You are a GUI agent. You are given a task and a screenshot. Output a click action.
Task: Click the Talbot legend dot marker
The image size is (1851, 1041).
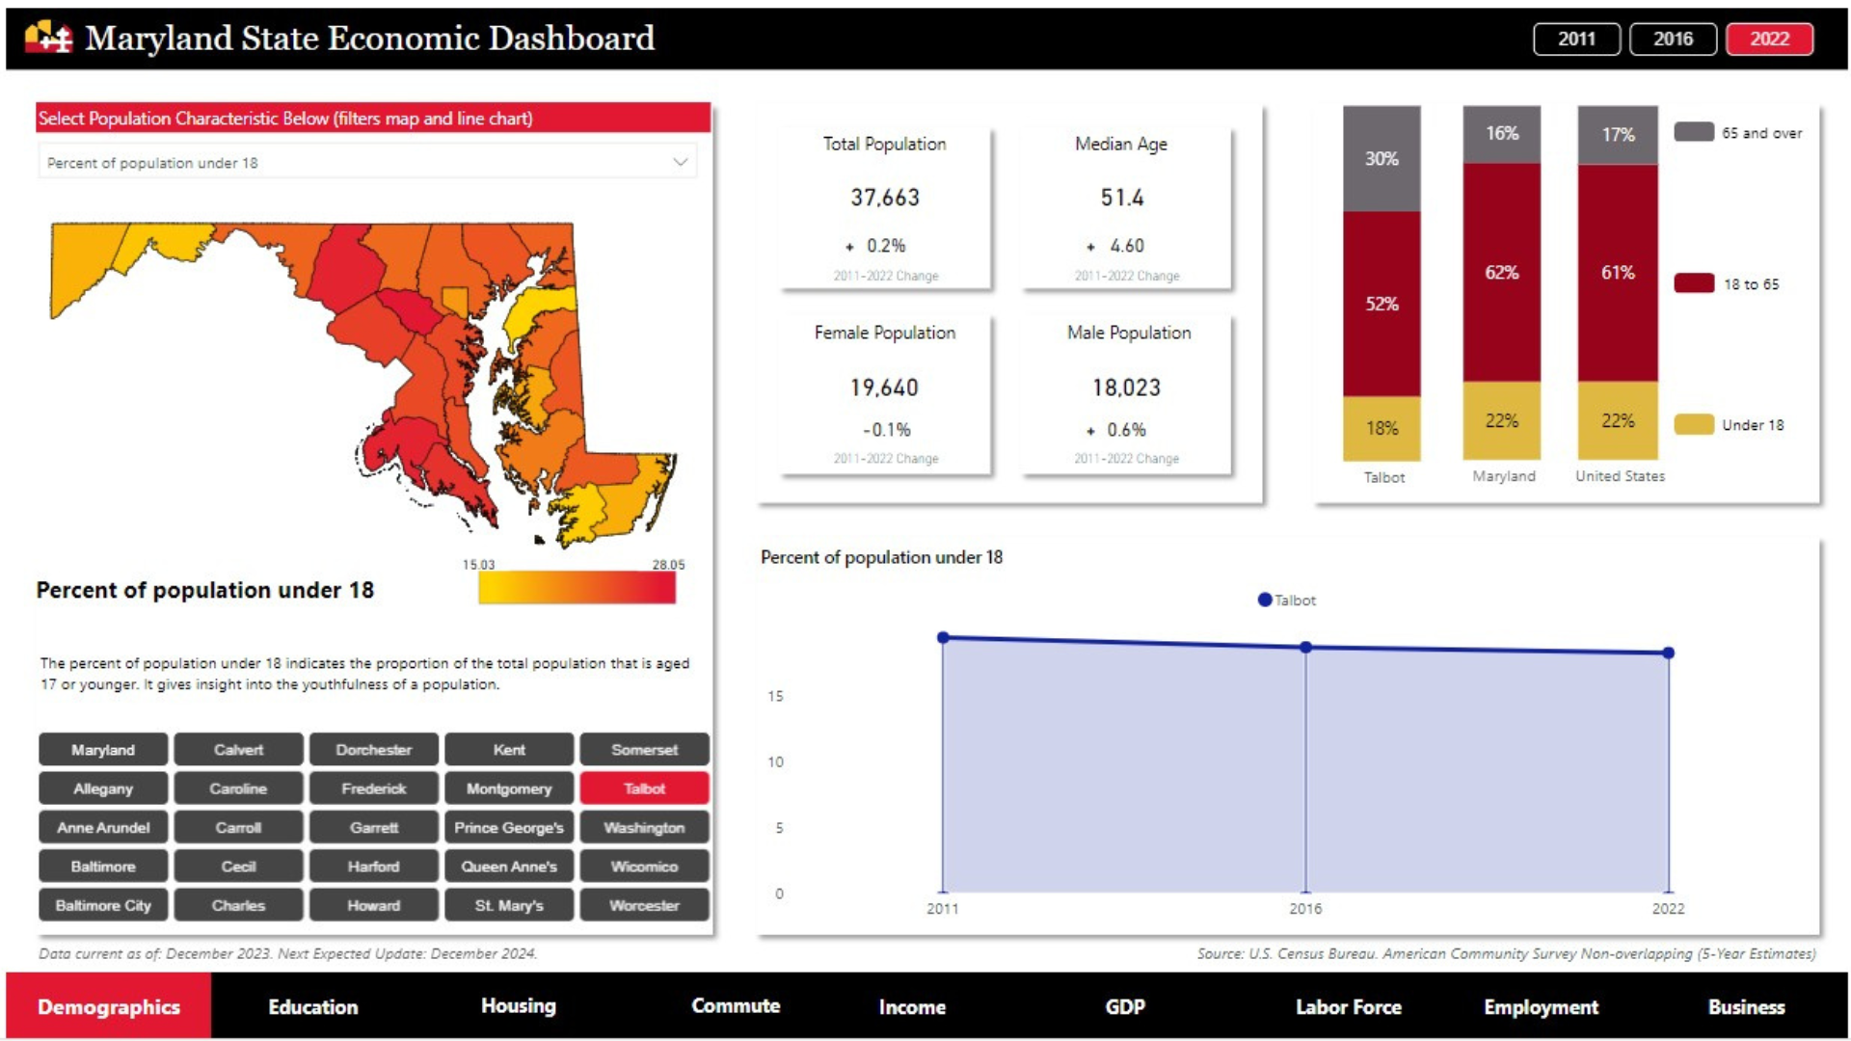tap(1265, 600)
